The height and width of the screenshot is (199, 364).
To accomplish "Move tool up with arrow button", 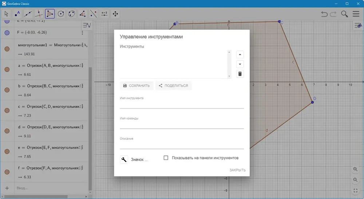I will [x=240, y=54].
